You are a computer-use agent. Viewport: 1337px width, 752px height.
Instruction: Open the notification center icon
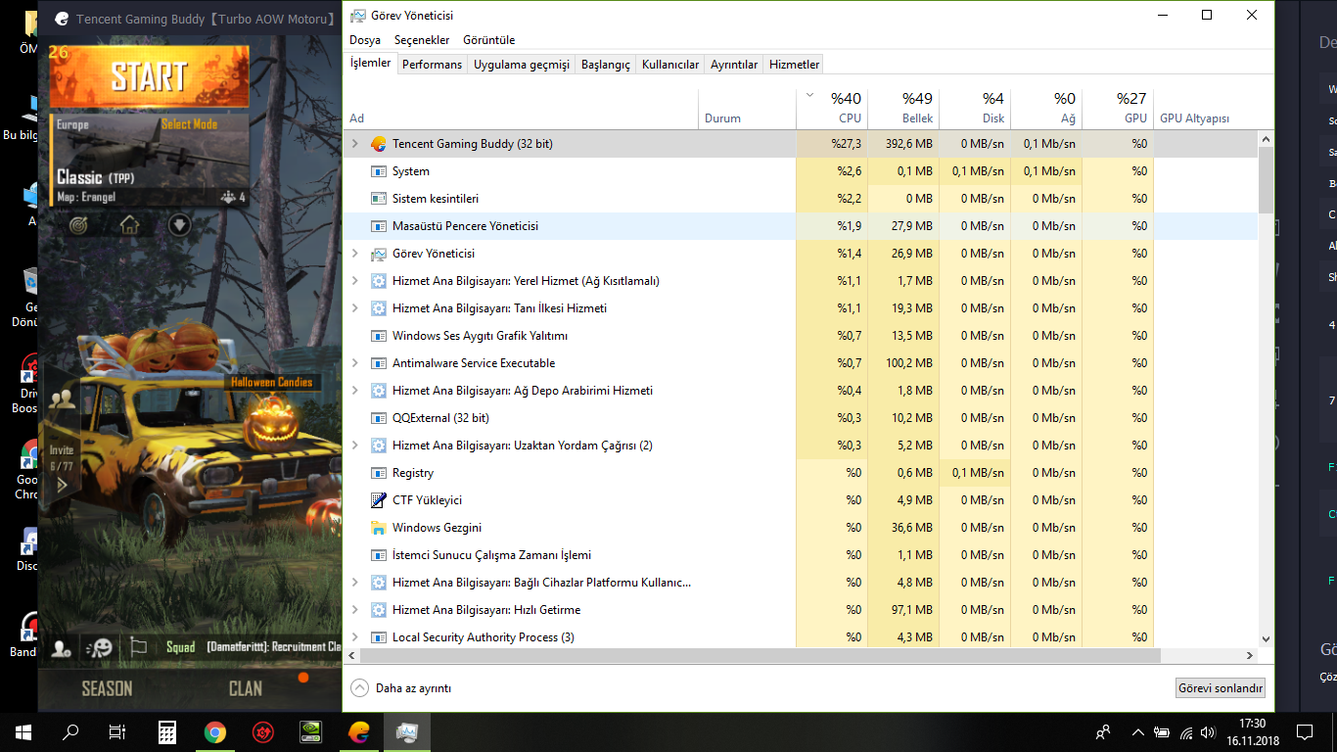coord(1304,731)
